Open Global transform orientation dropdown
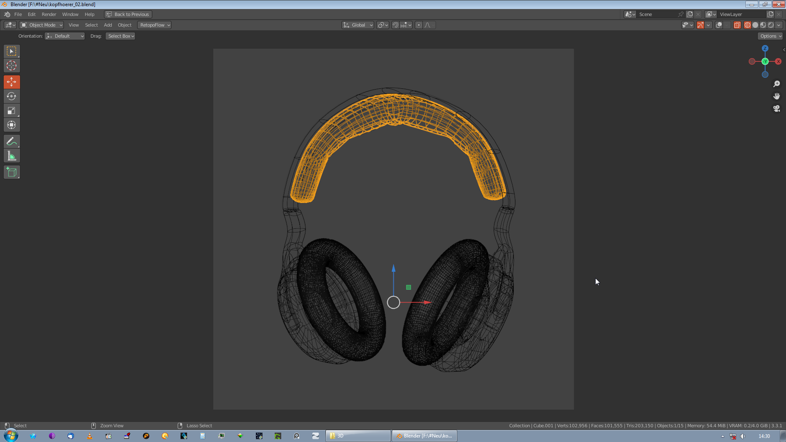The image size is (786, 442). coord(358,25)
